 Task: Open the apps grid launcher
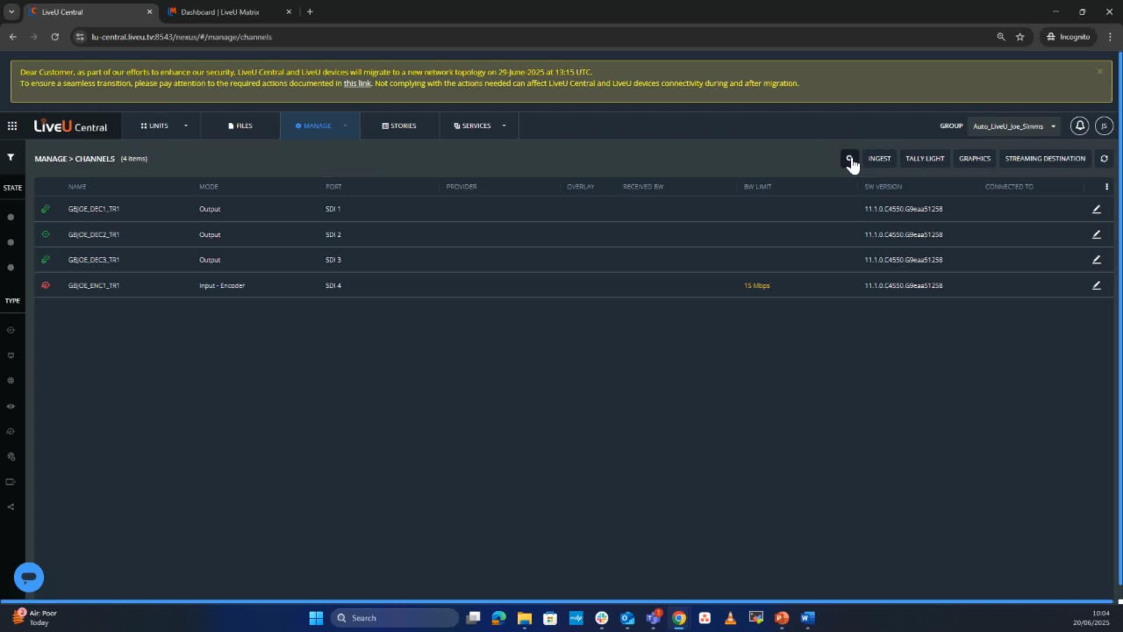click(x=12, y=126)
